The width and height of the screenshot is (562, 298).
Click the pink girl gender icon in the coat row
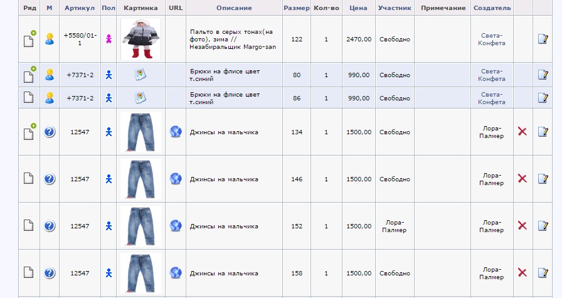tap(109, 39)
